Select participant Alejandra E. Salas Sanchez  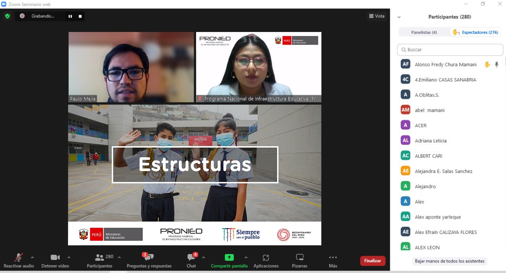coord(450,171)
